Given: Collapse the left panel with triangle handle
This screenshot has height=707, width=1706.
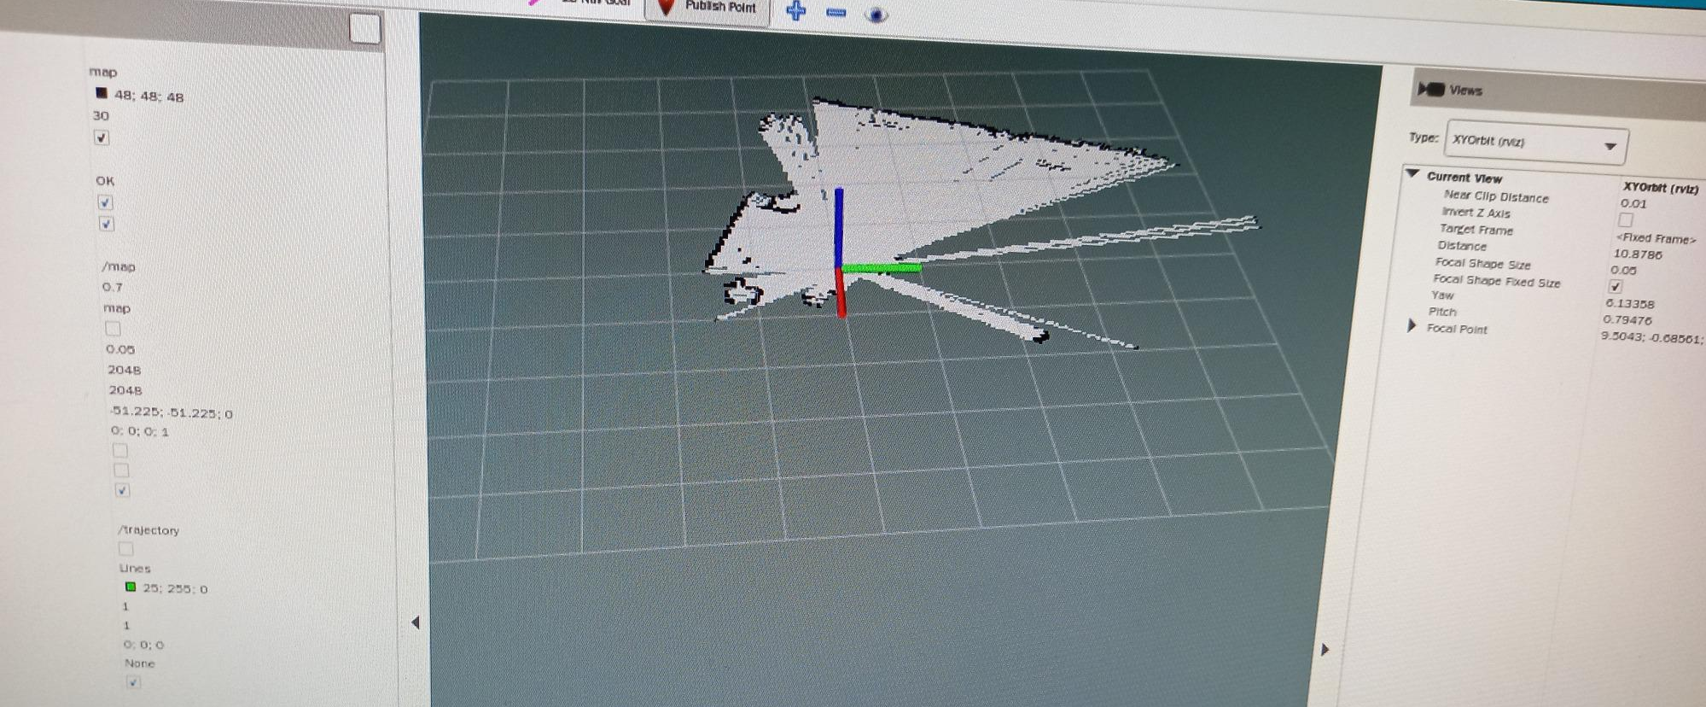Looking at the screenshot, I should point(416,622).
